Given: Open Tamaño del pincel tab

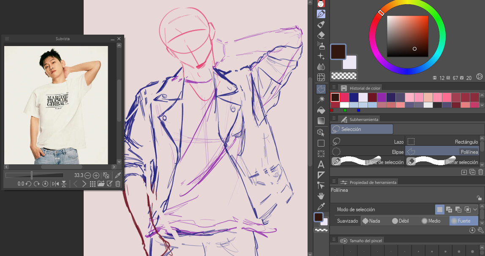Looking at the screenshot, I should click(361, 240).
